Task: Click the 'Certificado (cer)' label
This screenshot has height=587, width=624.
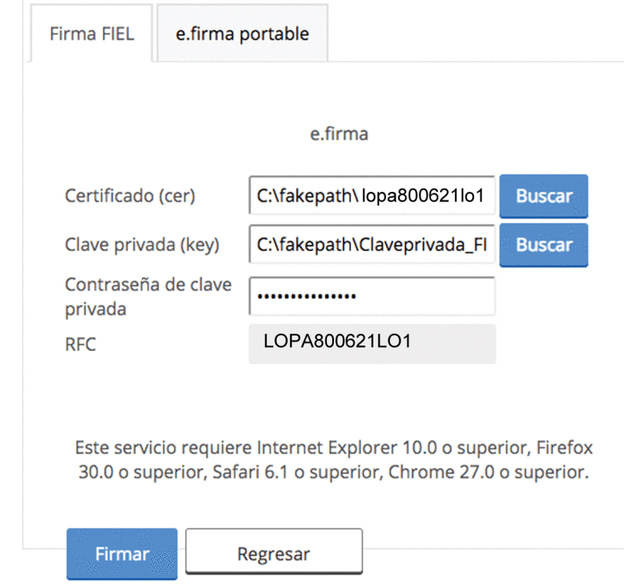Action: point(129,196)
